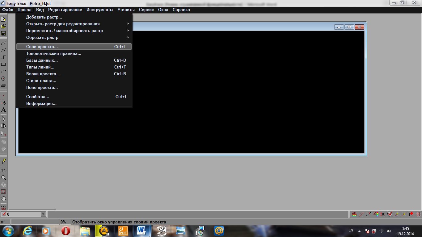Choose 'Поле проекта...' menu entry
This screenshot has height=237, width=422.
74,87
